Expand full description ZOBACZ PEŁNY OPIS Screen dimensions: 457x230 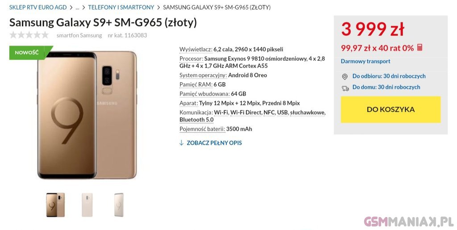(214, 143)
